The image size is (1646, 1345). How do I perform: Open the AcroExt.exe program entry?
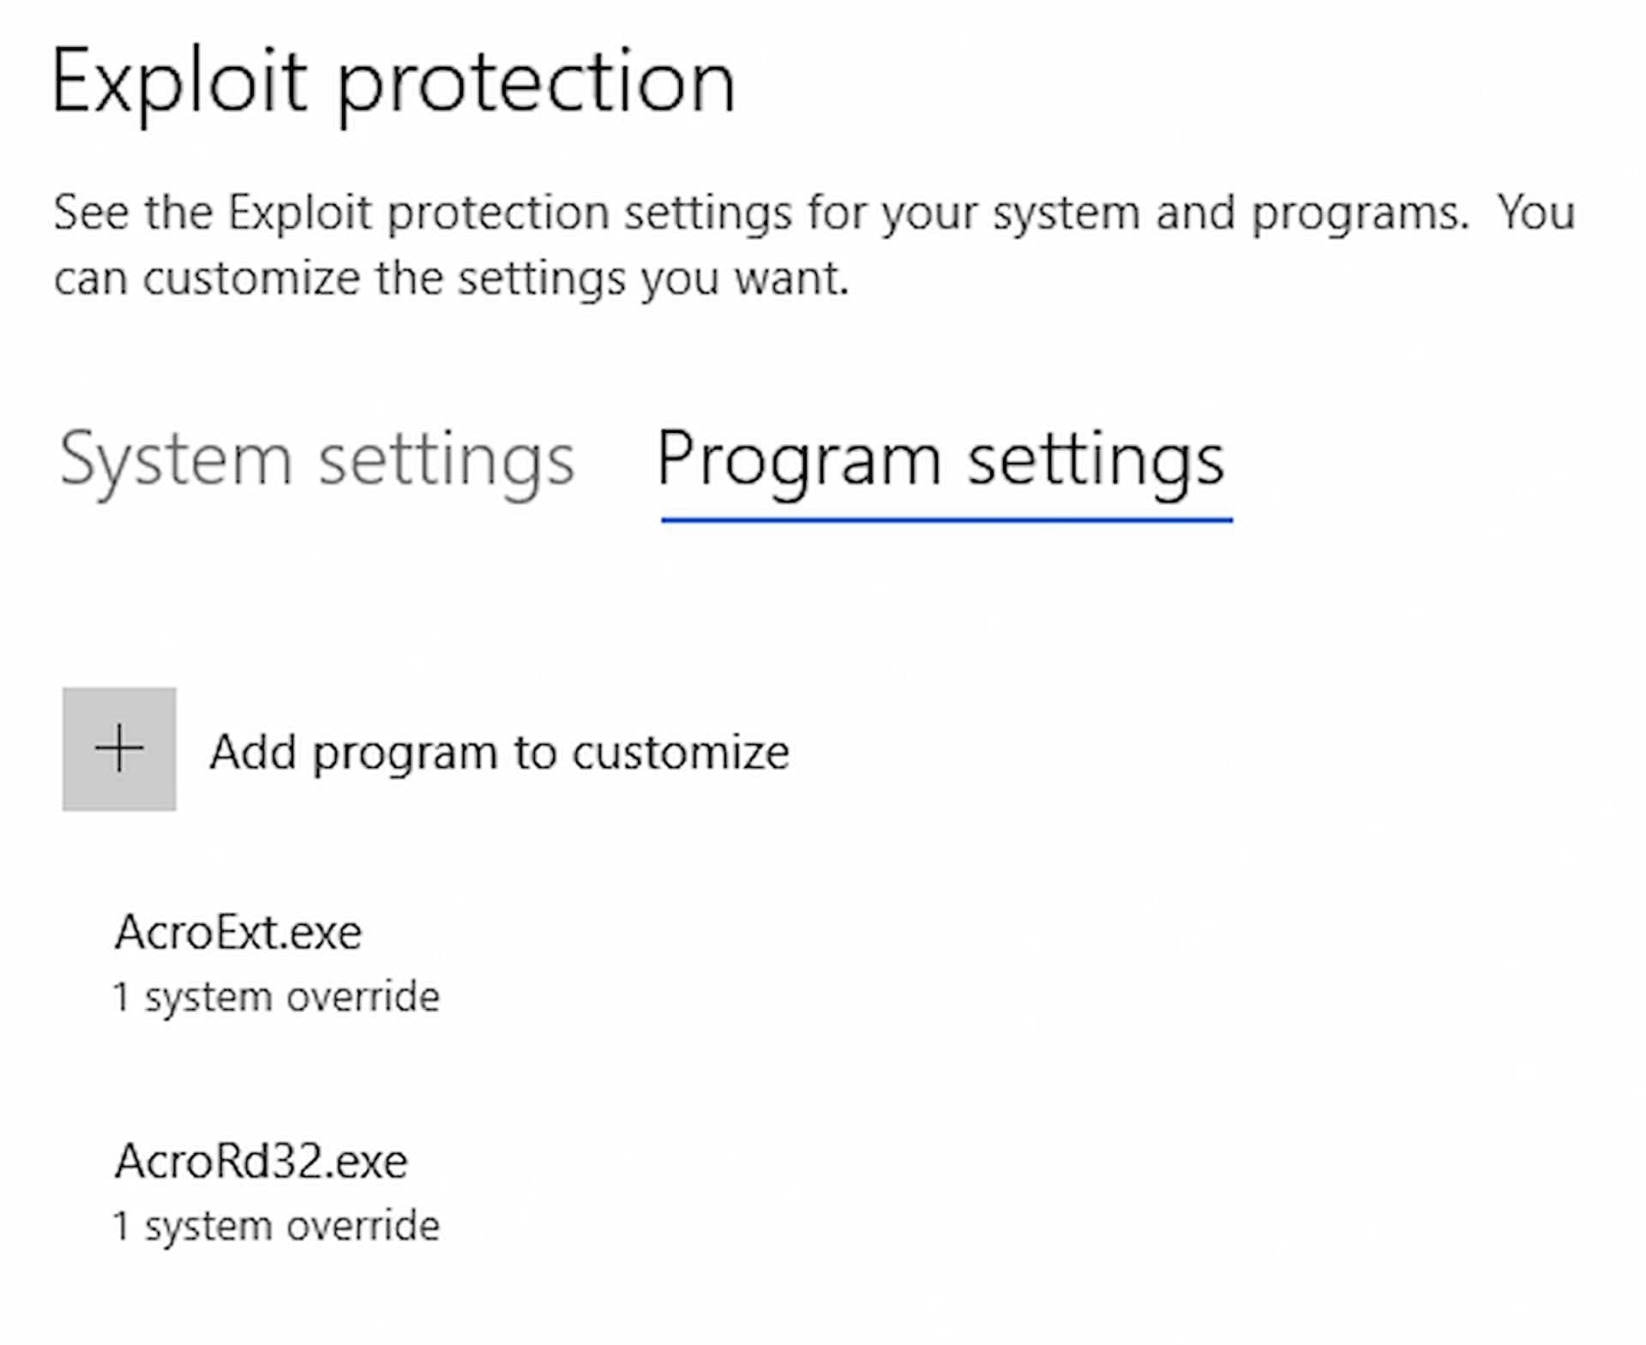(x=238, y=932)
